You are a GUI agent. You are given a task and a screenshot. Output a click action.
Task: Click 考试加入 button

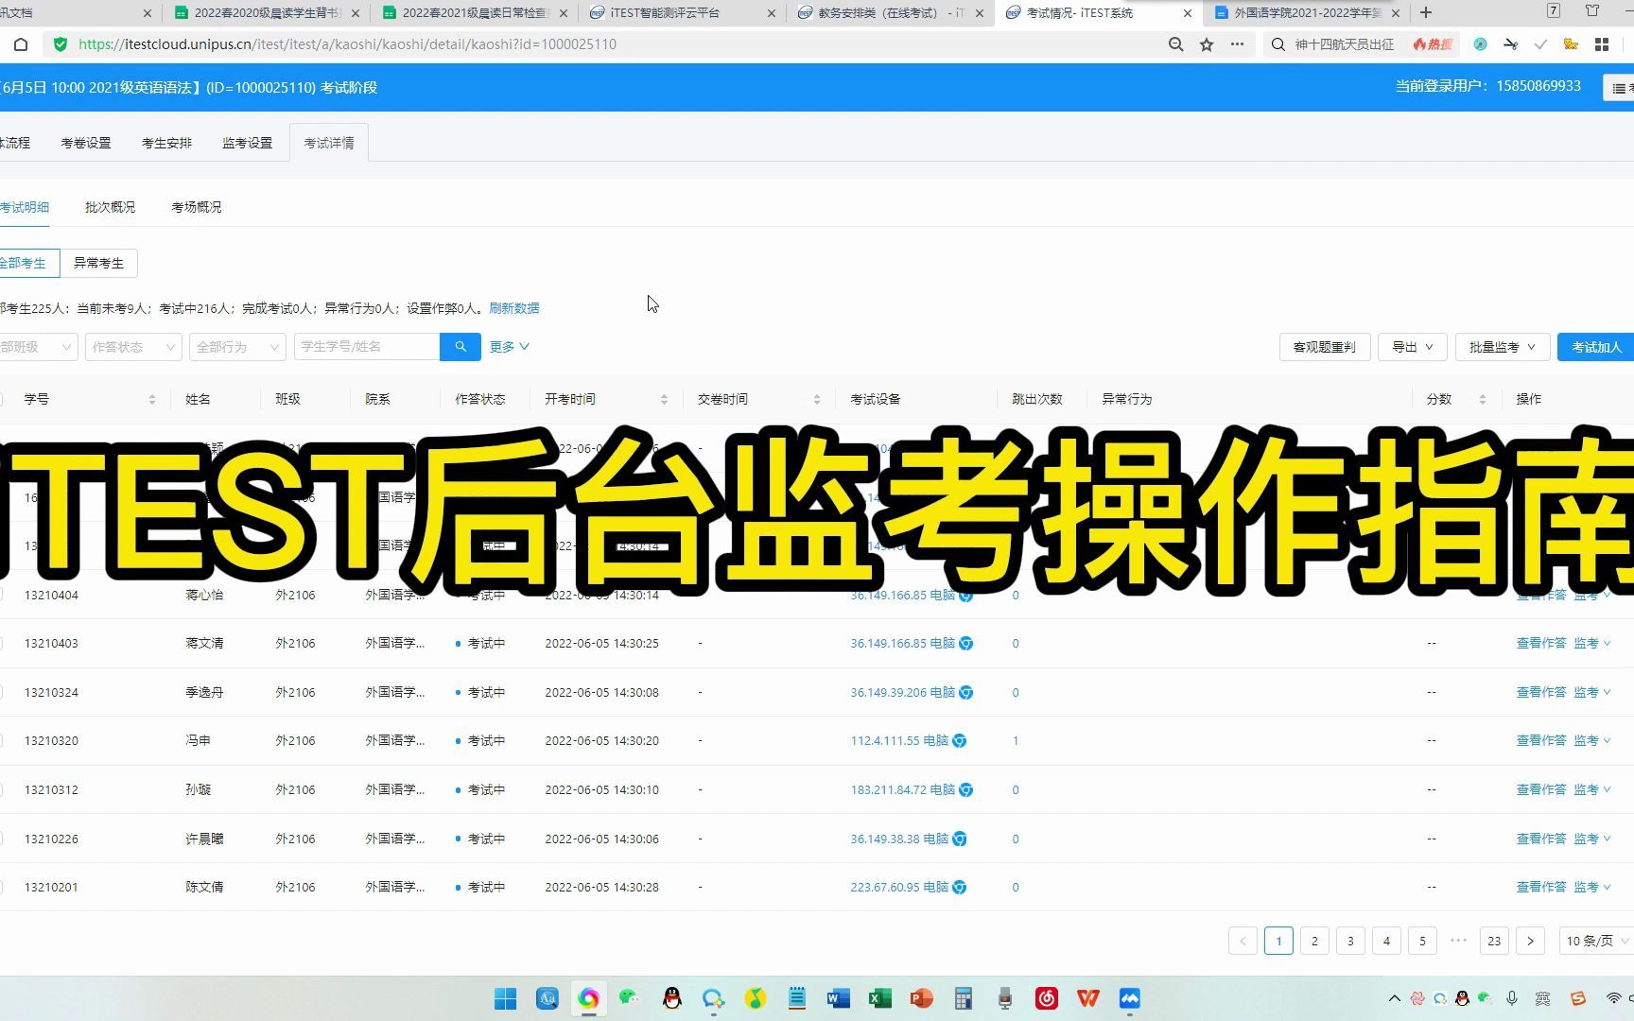coord(1596,347)
